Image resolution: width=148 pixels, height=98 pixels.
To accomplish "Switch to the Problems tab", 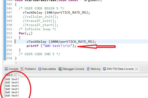I will point(28,69).
